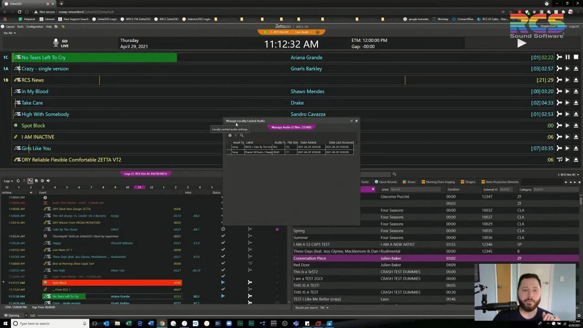Check the DNCE Cake By The Ocean checkbox
This screenshot has width=583, height=328.
(229, 147)
